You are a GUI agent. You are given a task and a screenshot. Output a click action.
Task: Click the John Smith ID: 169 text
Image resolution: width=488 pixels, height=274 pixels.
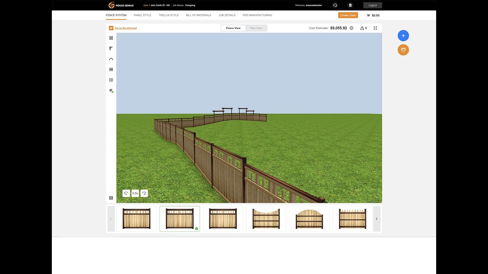pyautogui.click(x=160, y=5)
